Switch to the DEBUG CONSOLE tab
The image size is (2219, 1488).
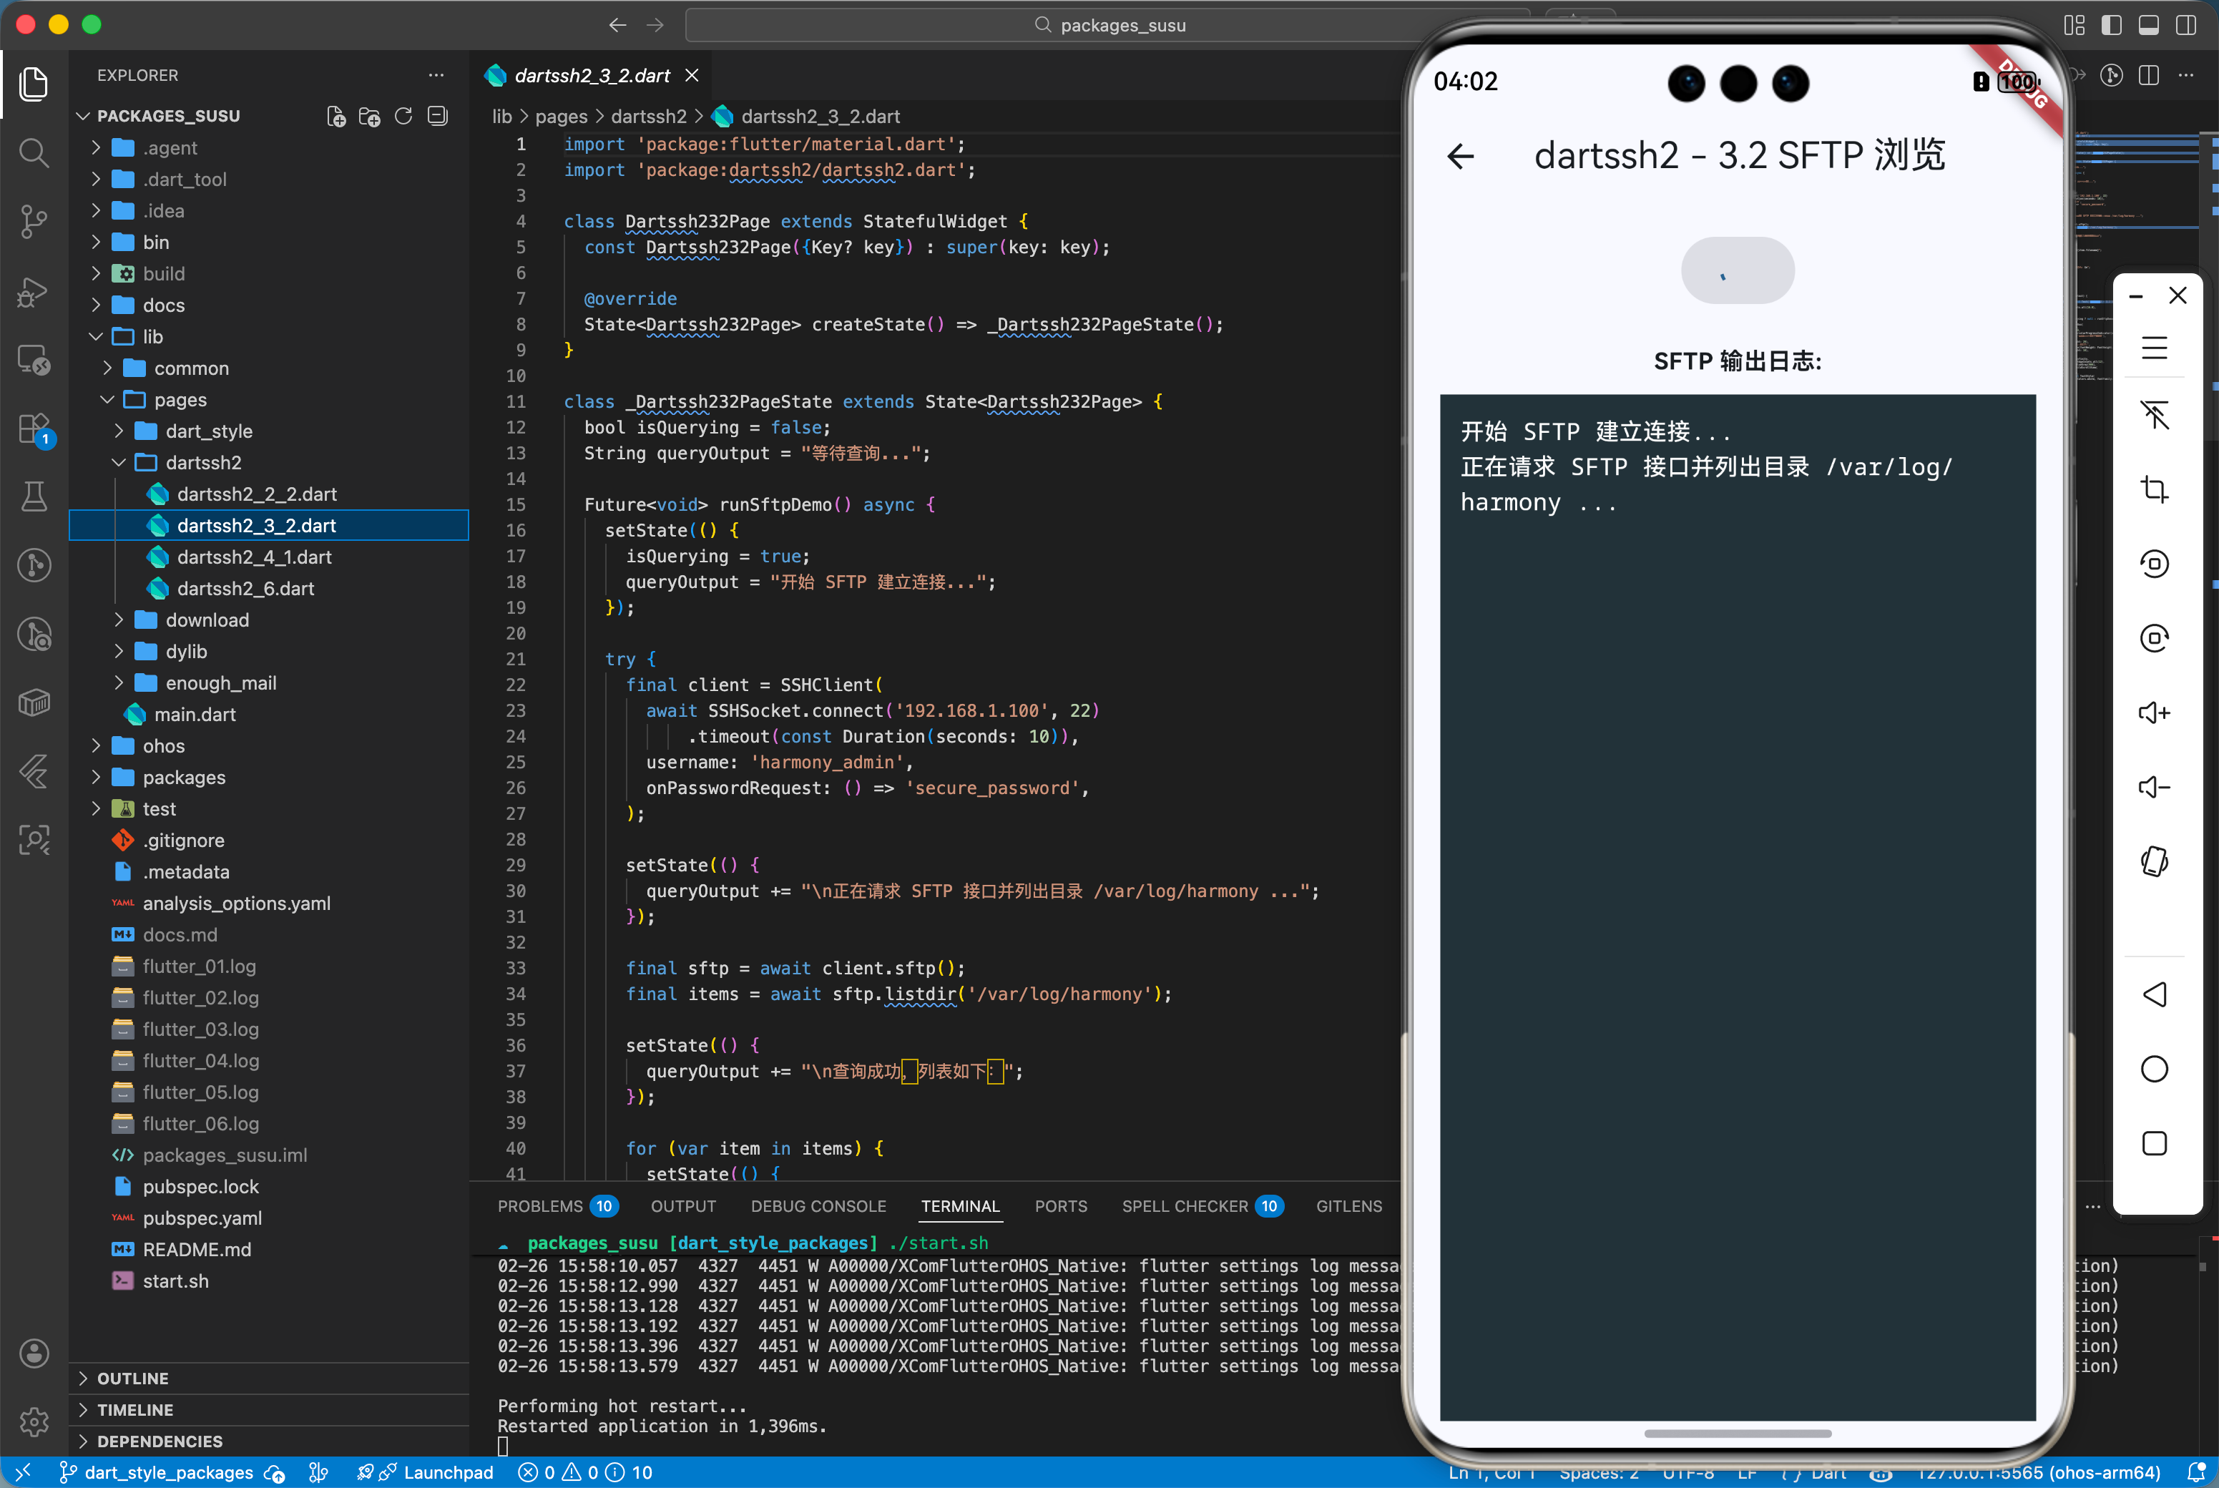[x=818, y=1206]
